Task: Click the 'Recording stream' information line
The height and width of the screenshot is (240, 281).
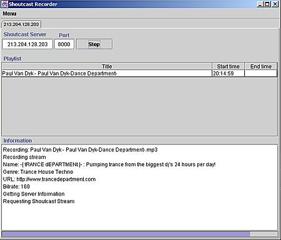Action: point(24,157)
